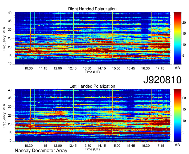Click the Right Handed plot's "Frequency (MHz)" axis label
The image size is (189, 154).
(x=4, y=38)
